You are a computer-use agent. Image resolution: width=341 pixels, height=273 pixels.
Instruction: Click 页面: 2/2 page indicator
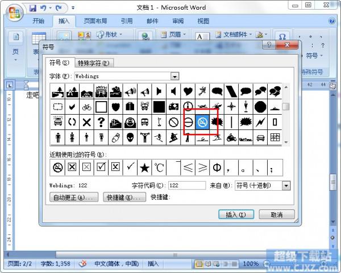pyautogui.click(x=19, y=264)
